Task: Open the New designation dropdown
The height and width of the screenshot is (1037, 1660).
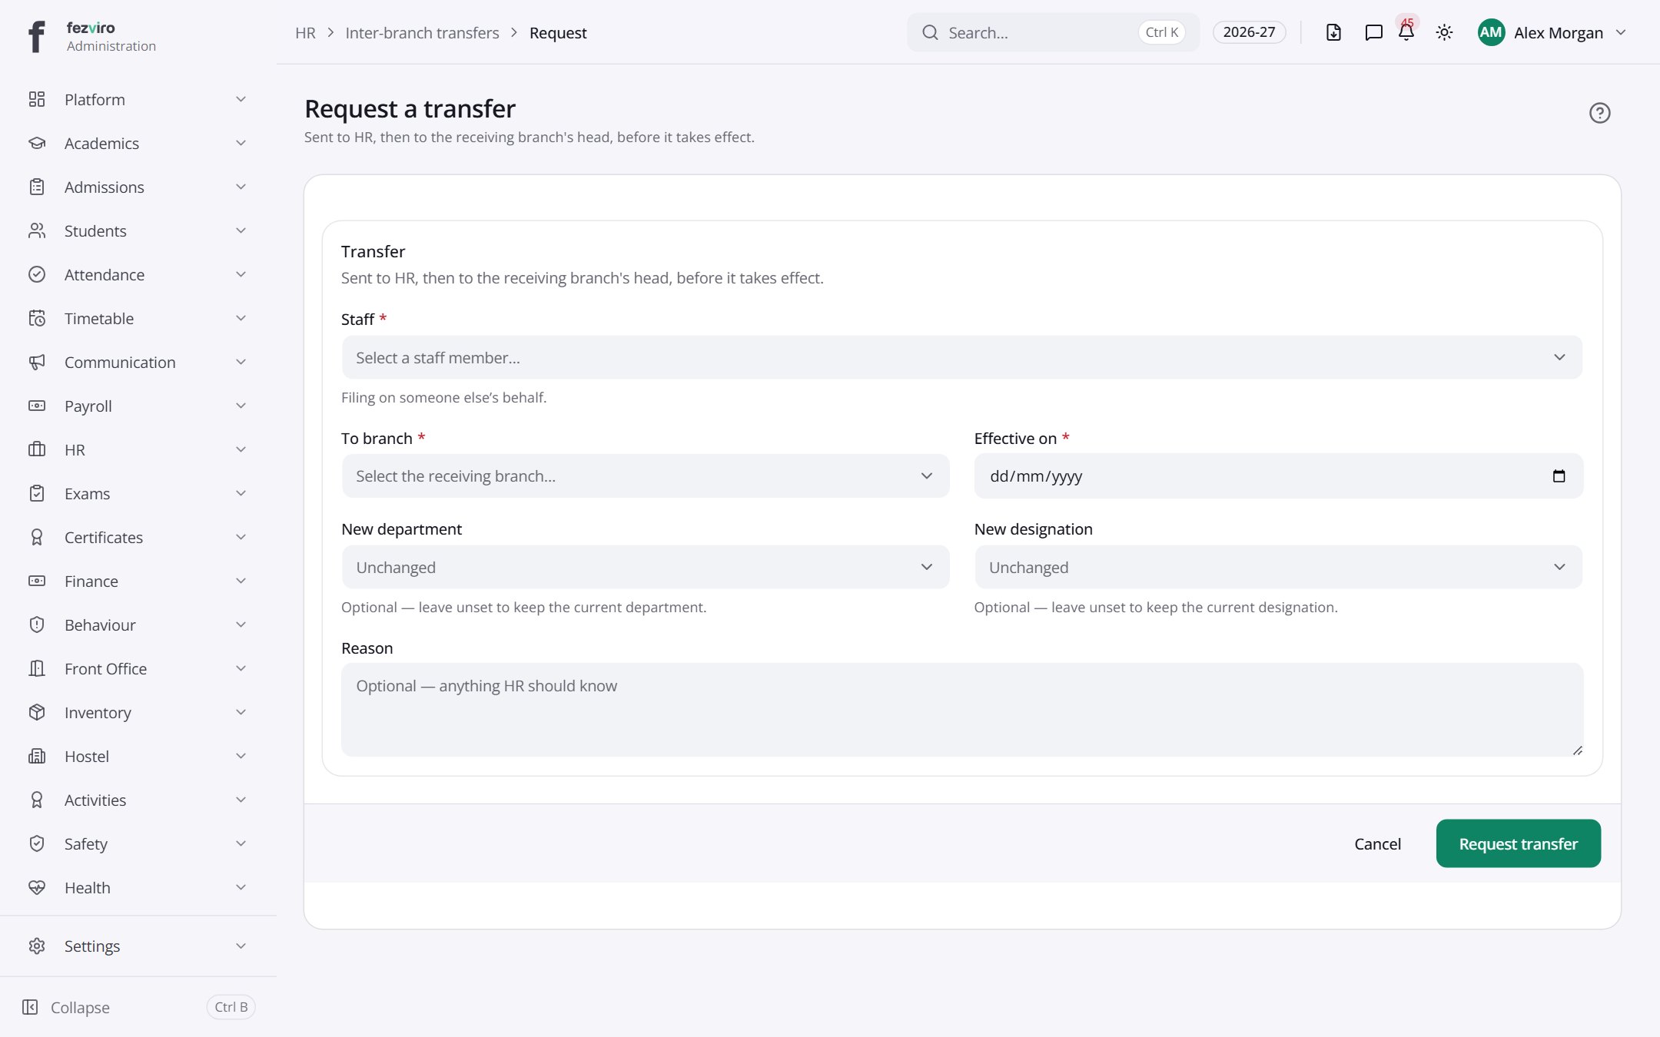Action: tap(1278, 567)
